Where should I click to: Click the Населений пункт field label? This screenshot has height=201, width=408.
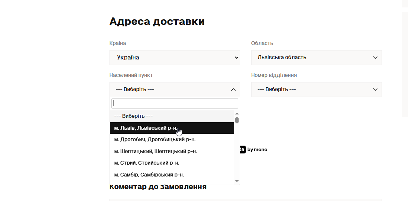[x=131, y=75]
